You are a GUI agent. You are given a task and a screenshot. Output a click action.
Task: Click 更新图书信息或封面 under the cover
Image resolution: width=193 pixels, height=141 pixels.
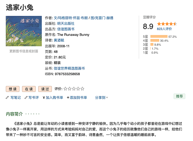(24, 51)
